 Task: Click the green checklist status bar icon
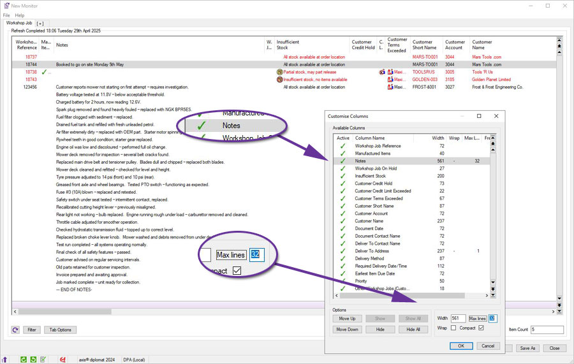43,360
